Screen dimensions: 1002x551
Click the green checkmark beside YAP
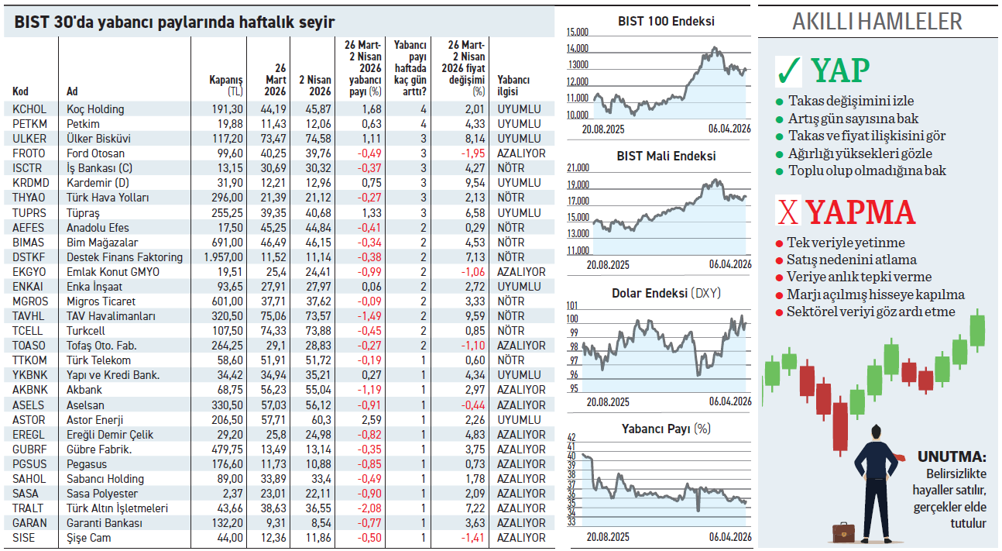[788, 71]
